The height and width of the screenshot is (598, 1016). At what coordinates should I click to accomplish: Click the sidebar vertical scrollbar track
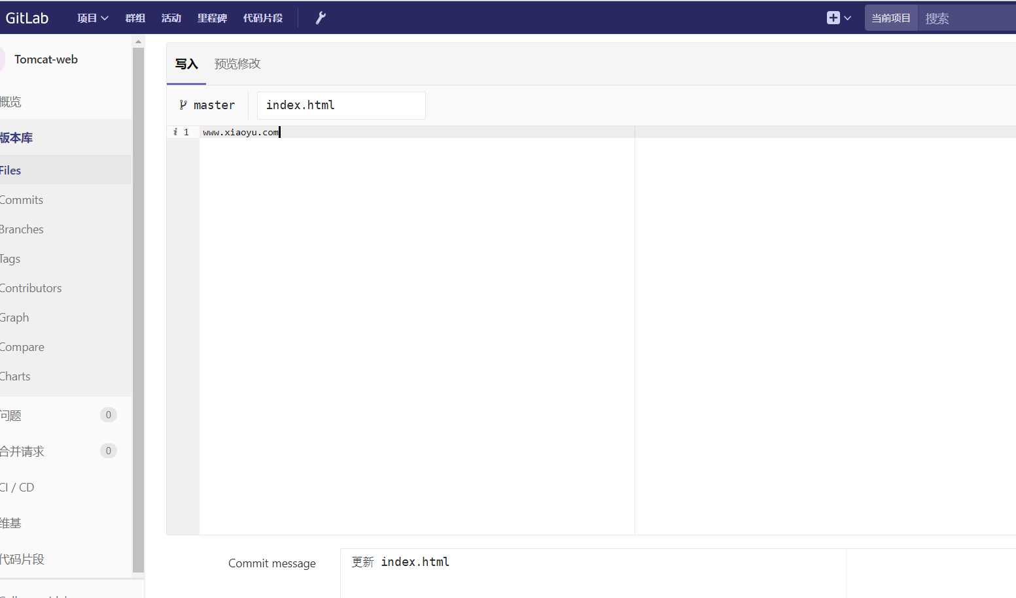(x=138, y=310)
